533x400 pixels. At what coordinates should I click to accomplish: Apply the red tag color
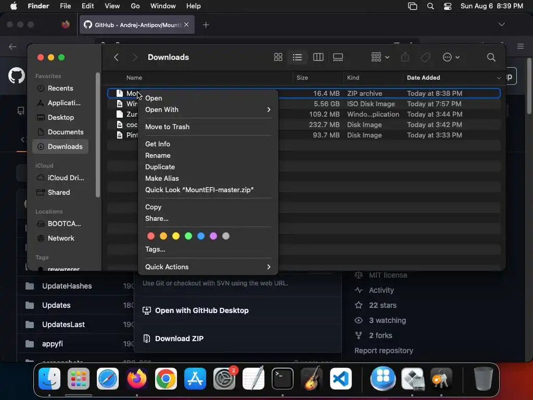151,236
